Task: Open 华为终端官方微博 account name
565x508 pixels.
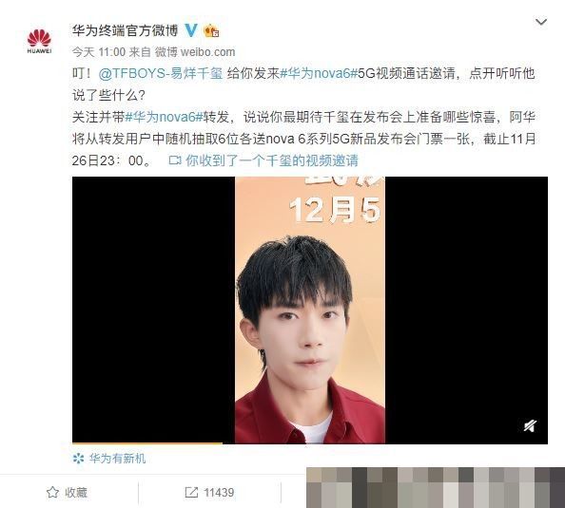Action: [125, 30]
